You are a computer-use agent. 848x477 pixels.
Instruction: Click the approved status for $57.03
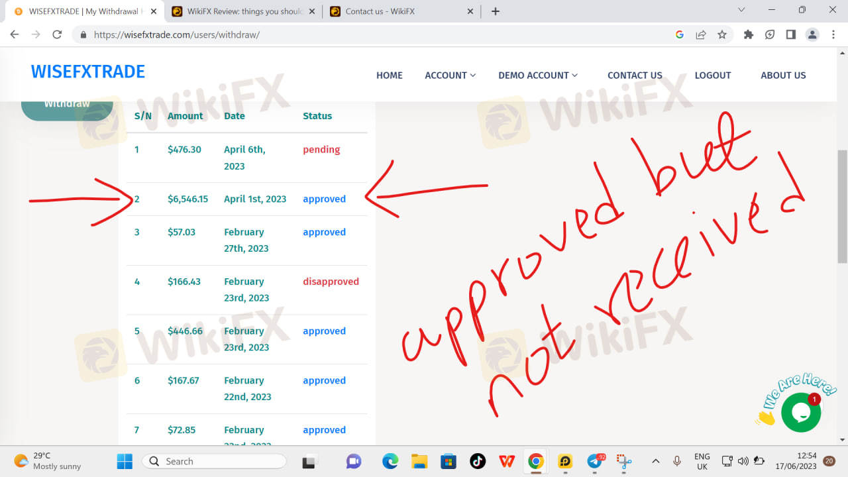pos(324,233)
